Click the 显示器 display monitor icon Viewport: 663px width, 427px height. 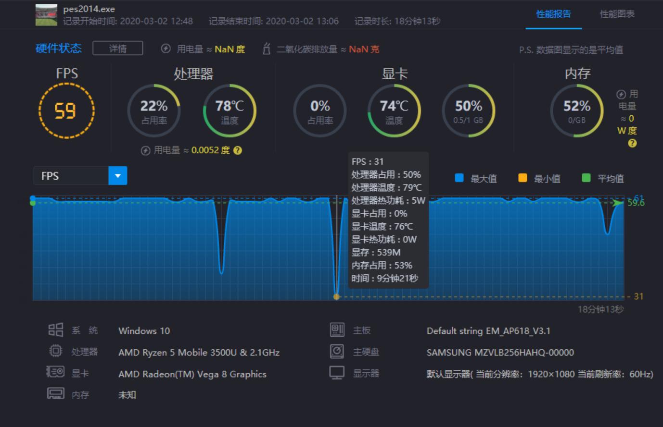click(x=338, y=373)
